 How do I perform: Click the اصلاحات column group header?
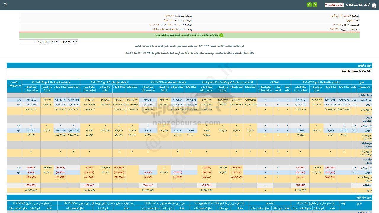coord(274,82)
